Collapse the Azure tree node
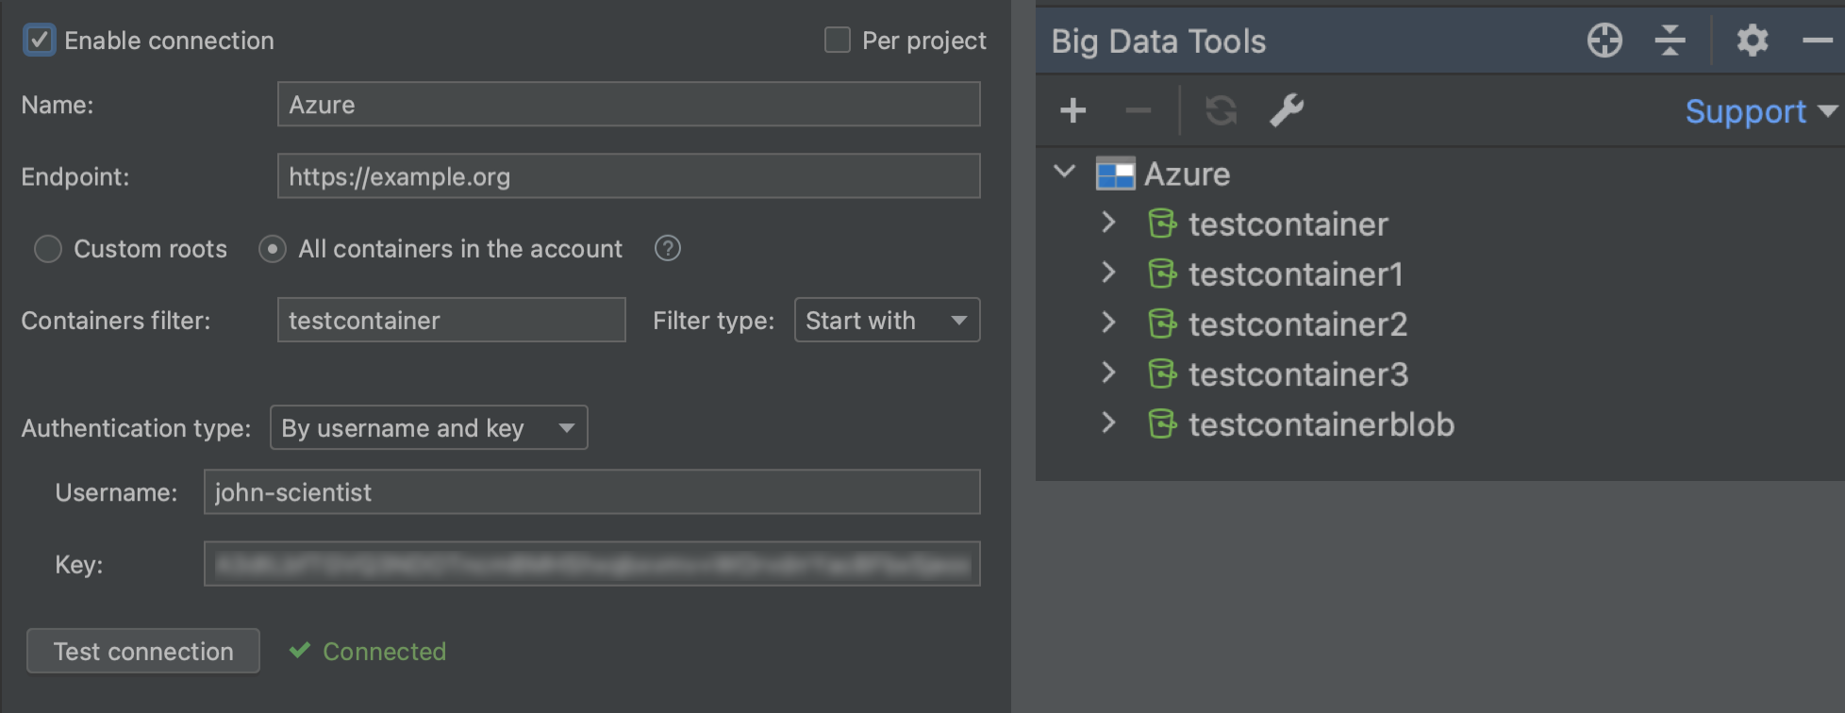The height and width of the screenshot is (713, 1845). click(1065, 173)
